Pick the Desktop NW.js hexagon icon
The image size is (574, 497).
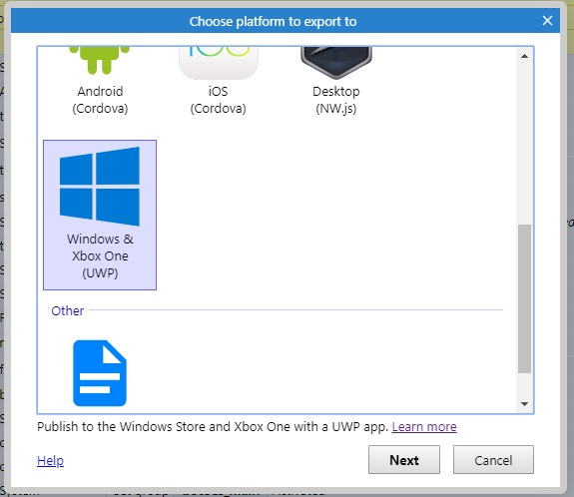(x=336, y=63)
